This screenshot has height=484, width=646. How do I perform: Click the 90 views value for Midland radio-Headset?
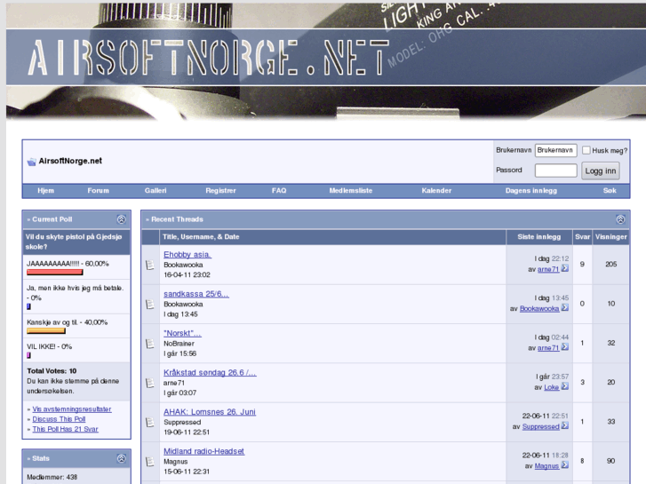tap(611, 461)
